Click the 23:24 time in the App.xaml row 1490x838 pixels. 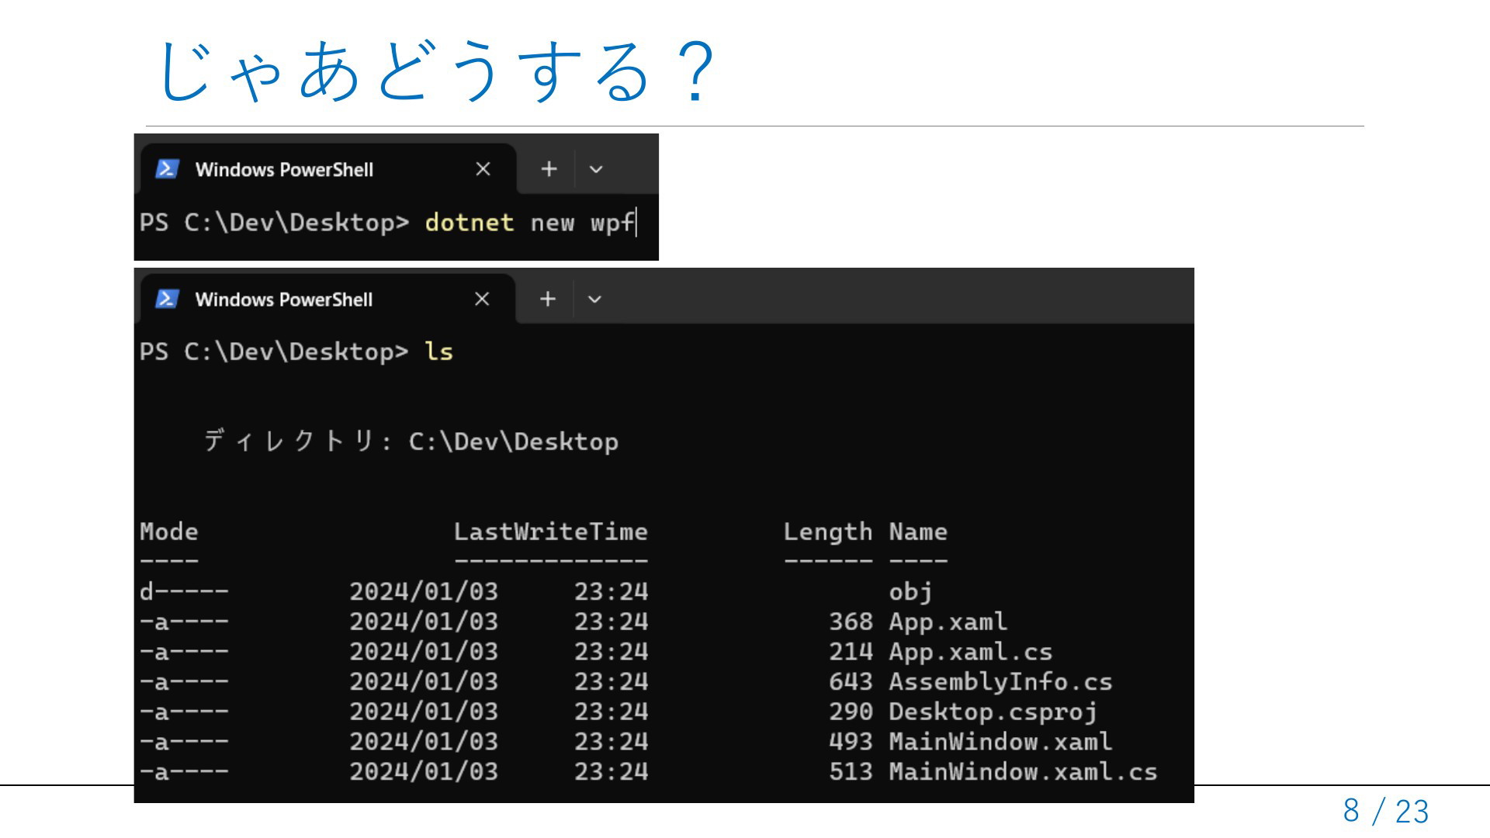611,622
